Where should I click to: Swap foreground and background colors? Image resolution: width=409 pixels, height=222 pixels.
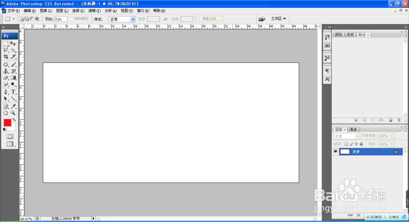pyautogui.click(x=14, y=120)
